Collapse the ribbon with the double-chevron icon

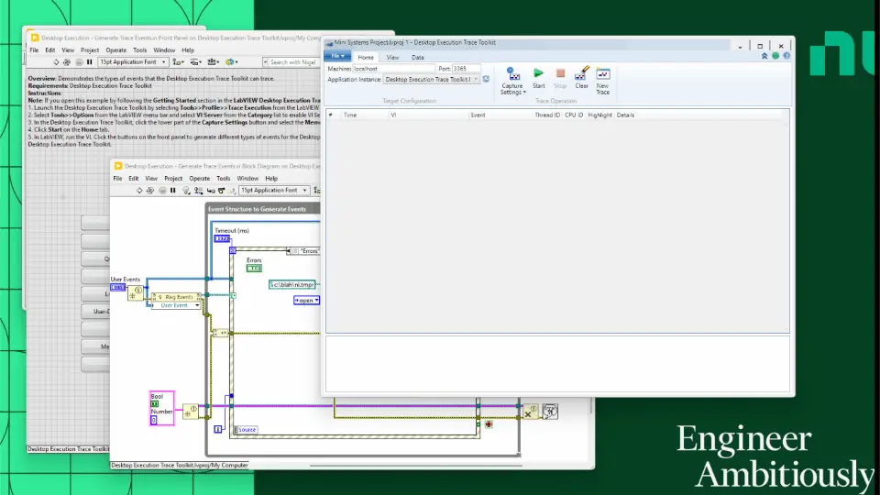click(x=764, y=56)
